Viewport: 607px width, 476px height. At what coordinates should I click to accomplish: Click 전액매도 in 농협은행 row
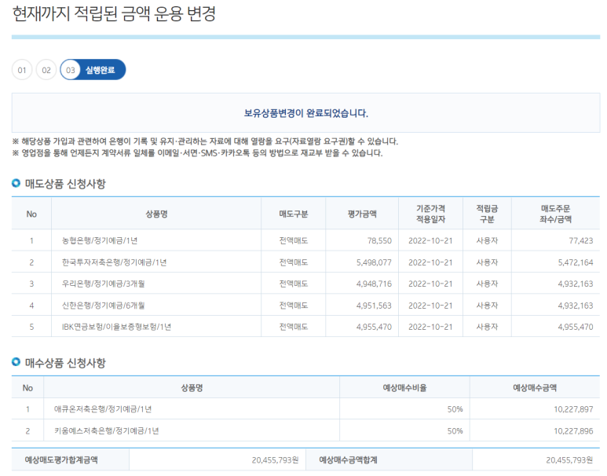pos(294,240)
